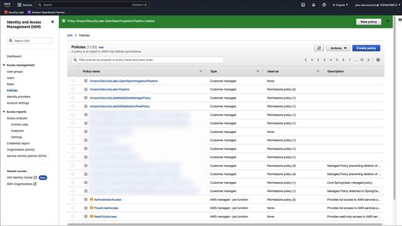
Task: Open AmazonSecurityLake-OpenSearchIngestionPipeline policy link
Action: tap(124, 81)
